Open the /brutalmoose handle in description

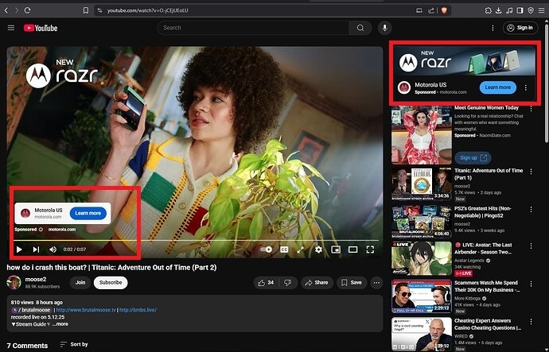(31, 310)
